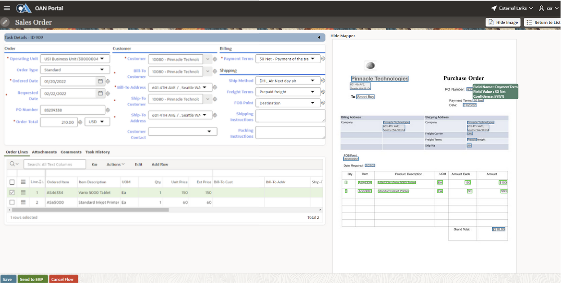Click row menu icon for line AS65000
This screenshot has width=561, height=286.
coord(23,202)
